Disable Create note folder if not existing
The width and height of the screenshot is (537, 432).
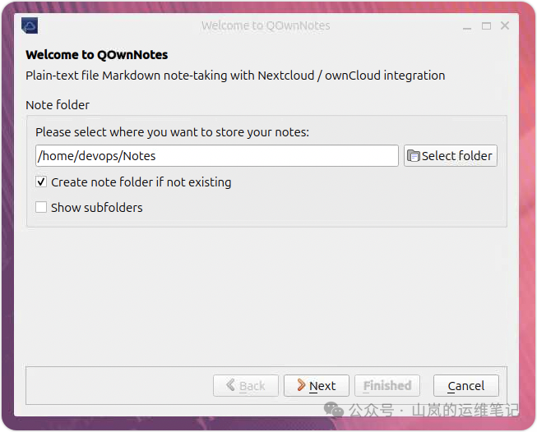click(x=41, y=182)
